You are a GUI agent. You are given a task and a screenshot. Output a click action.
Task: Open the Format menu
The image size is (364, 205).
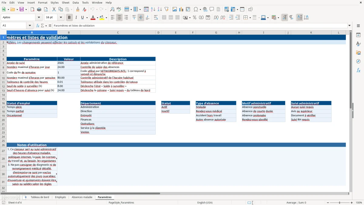pos(43,2)
